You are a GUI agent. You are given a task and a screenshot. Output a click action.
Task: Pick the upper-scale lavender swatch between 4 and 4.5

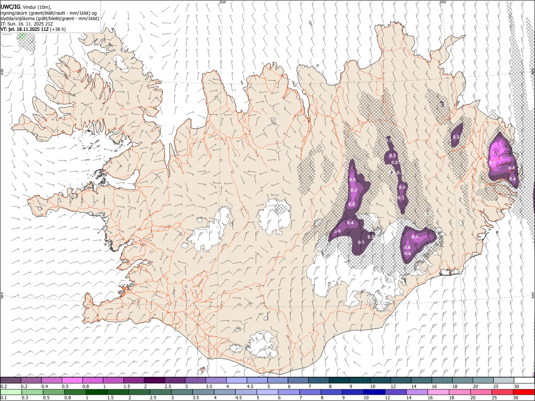[x=236, y=381]
